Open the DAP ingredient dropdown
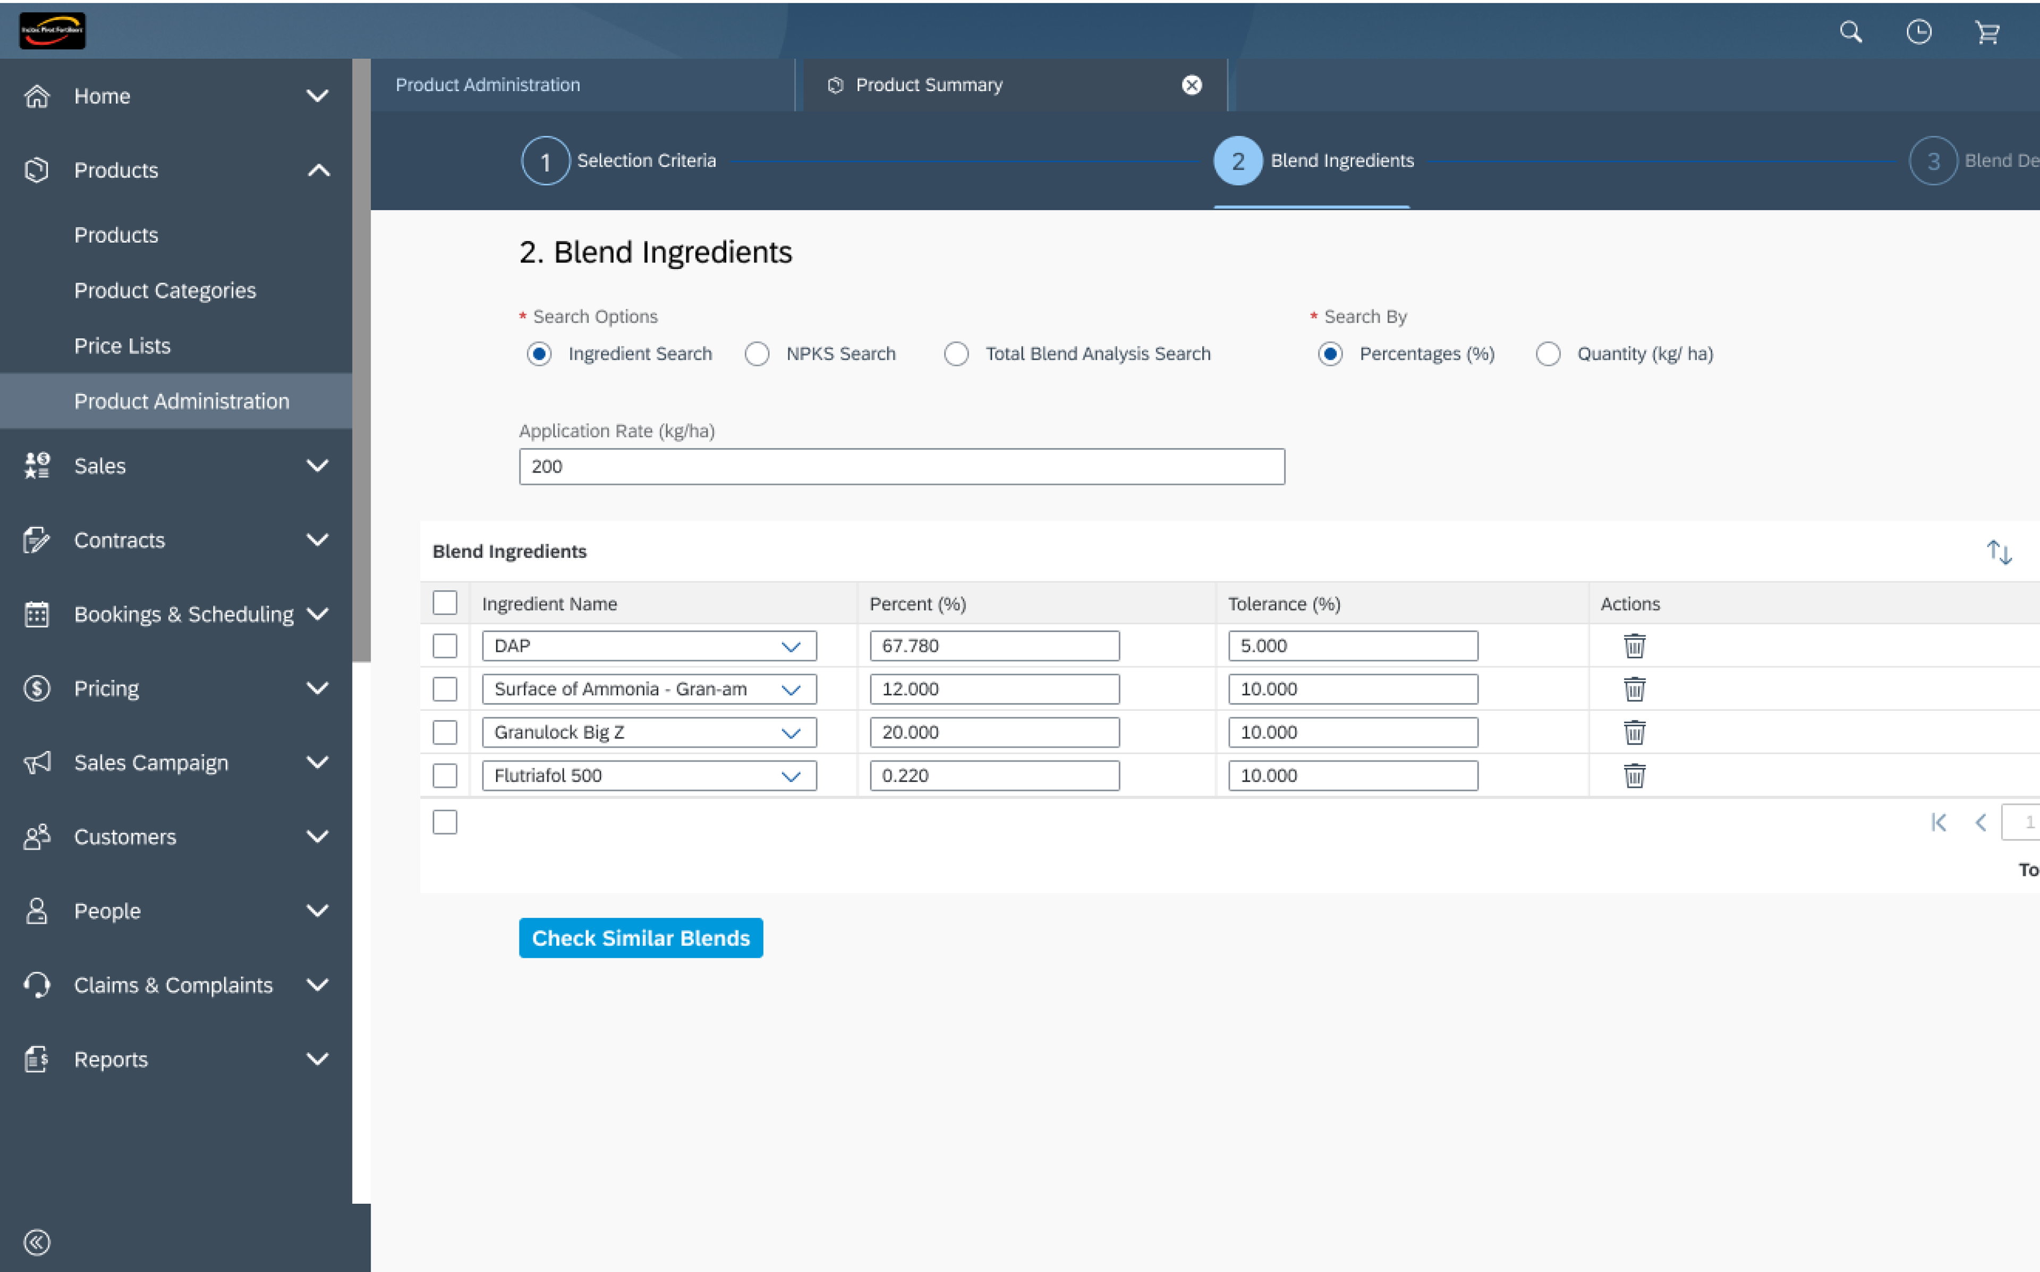This screenshot has width=2040, height=1272. [790, 646]
